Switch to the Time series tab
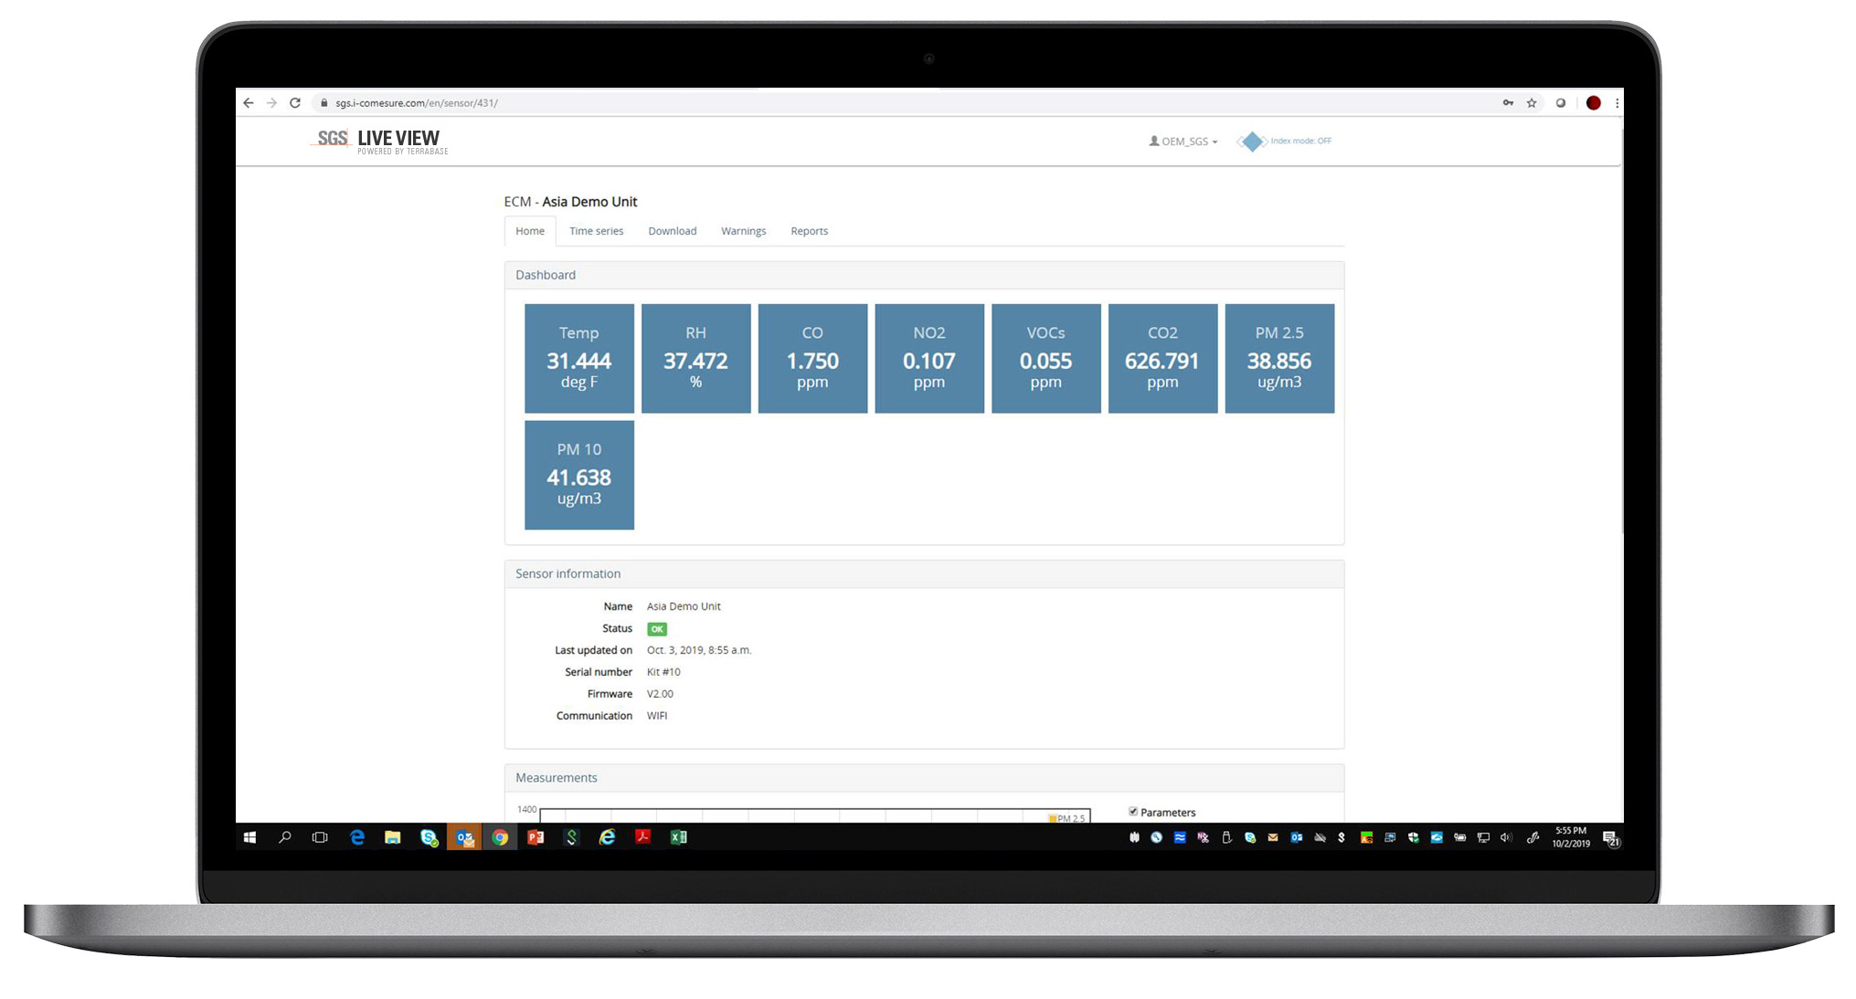The height and width of the screenshot is (999, 1856). (x=596, y=231)
